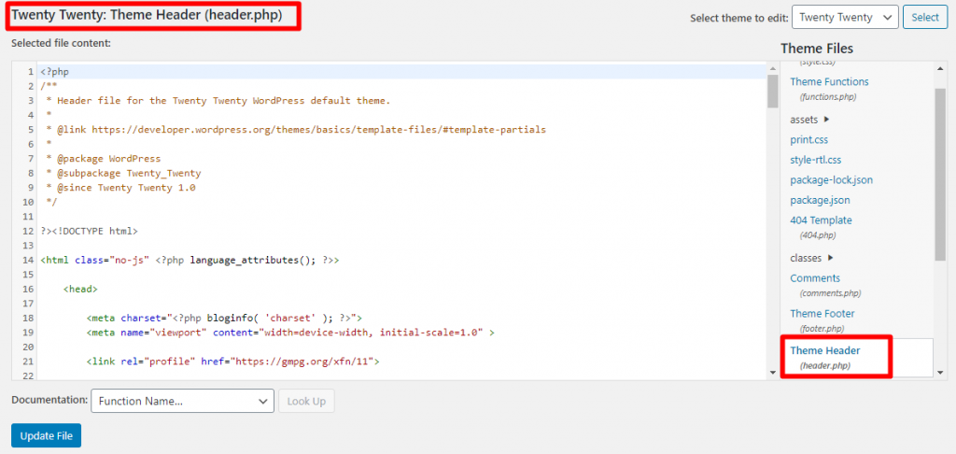Click the Look Up button
The width and height of the screenshot is (956, 454).
tap(306, 401)
